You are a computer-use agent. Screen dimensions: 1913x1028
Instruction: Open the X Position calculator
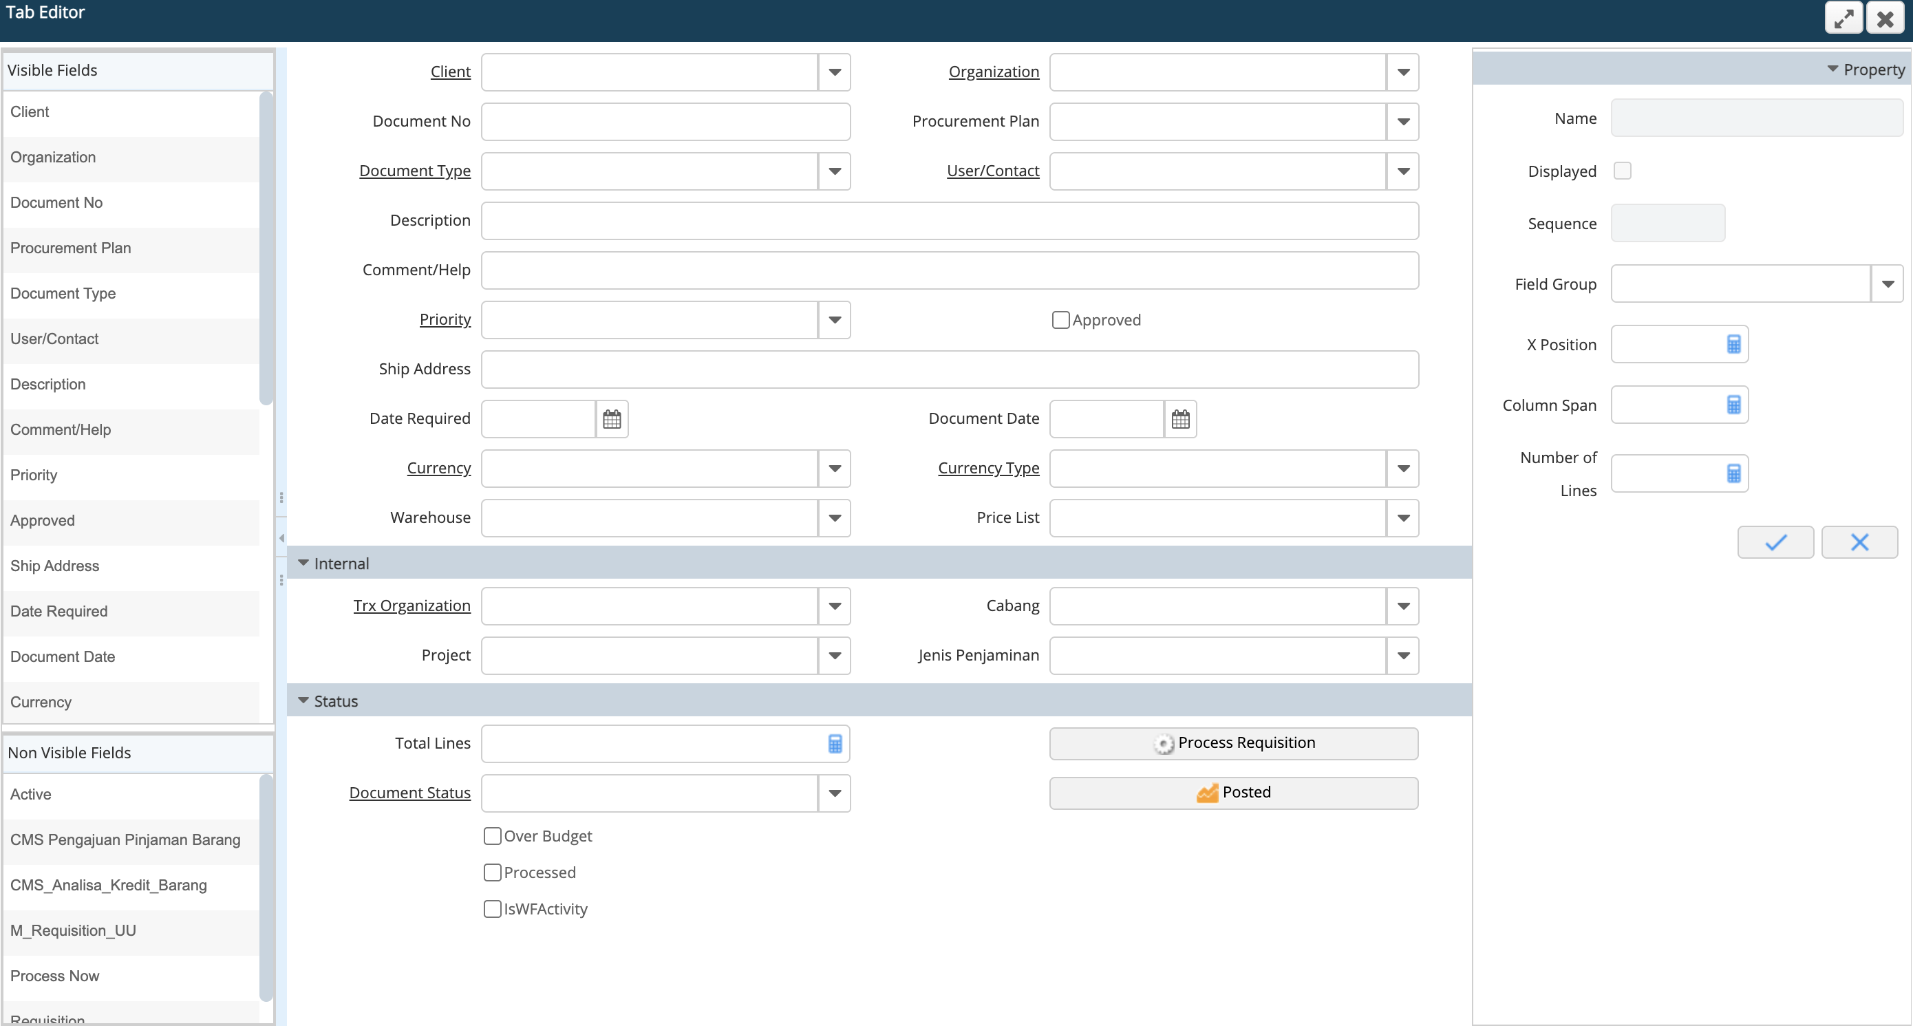(1733, 345)
